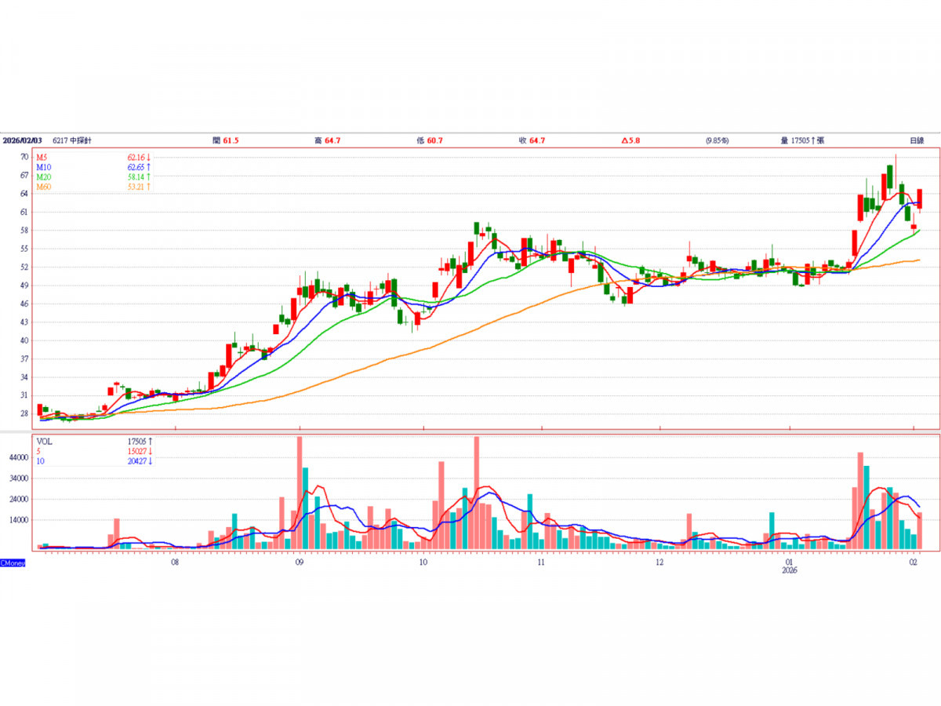Click the 5-day volume average value 15027
941x706 pixels.
point(139,451)
